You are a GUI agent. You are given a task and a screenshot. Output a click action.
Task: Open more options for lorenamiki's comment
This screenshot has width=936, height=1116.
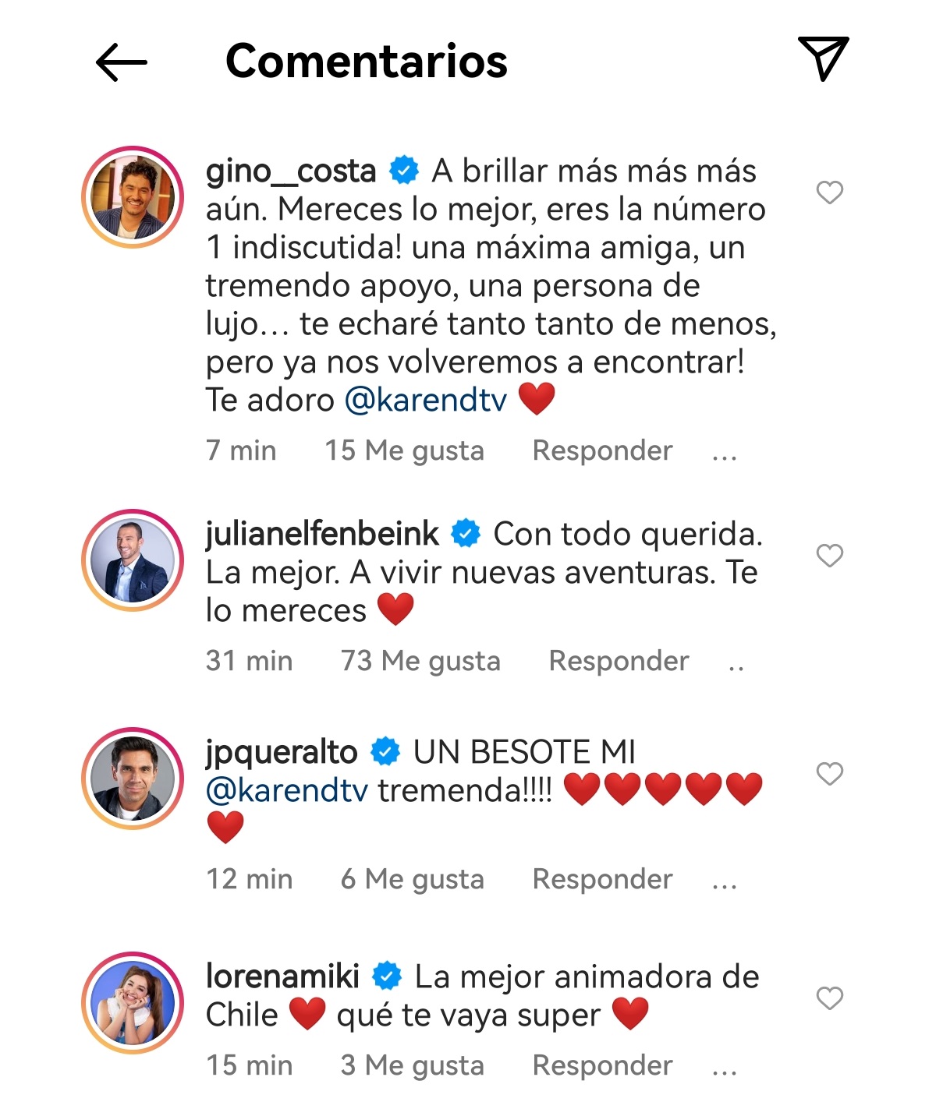point(724,1068)
